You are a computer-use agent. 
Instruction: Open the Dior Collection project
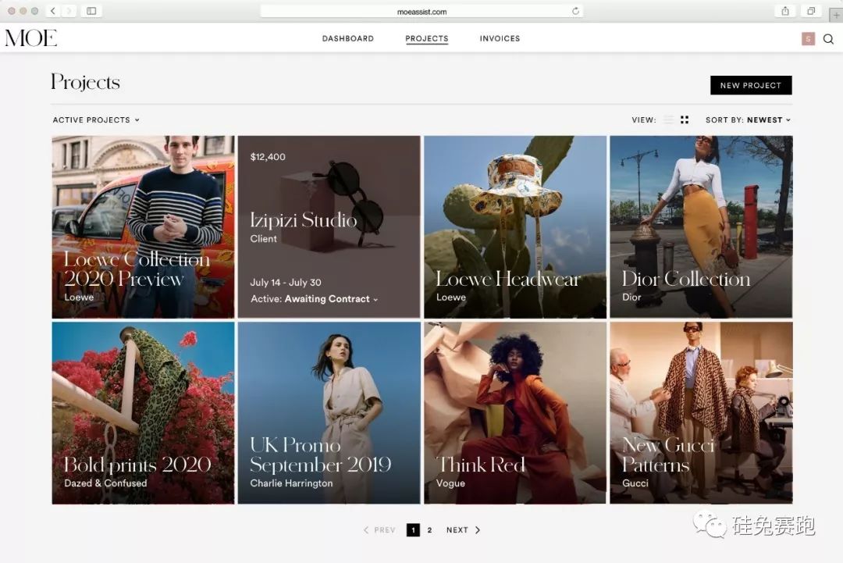(x=701, y=226)
